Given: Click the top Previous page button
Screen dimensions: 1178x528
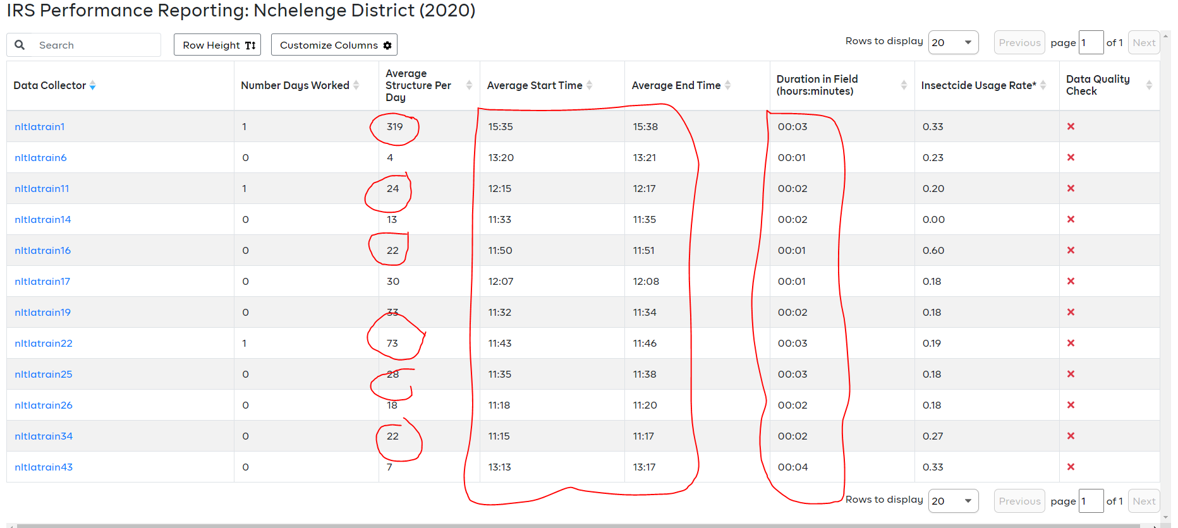Looking at the screenshot, I should click(x=1019, y=42).
